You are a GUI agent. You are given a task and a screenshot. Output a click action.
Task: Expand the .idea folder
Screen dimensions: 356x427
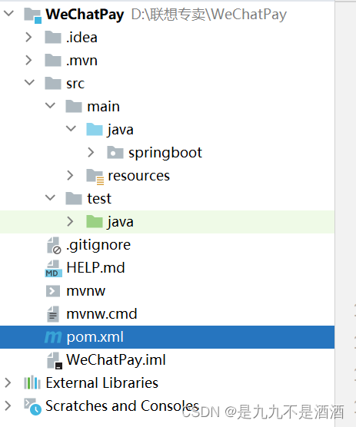pos(29,37)
